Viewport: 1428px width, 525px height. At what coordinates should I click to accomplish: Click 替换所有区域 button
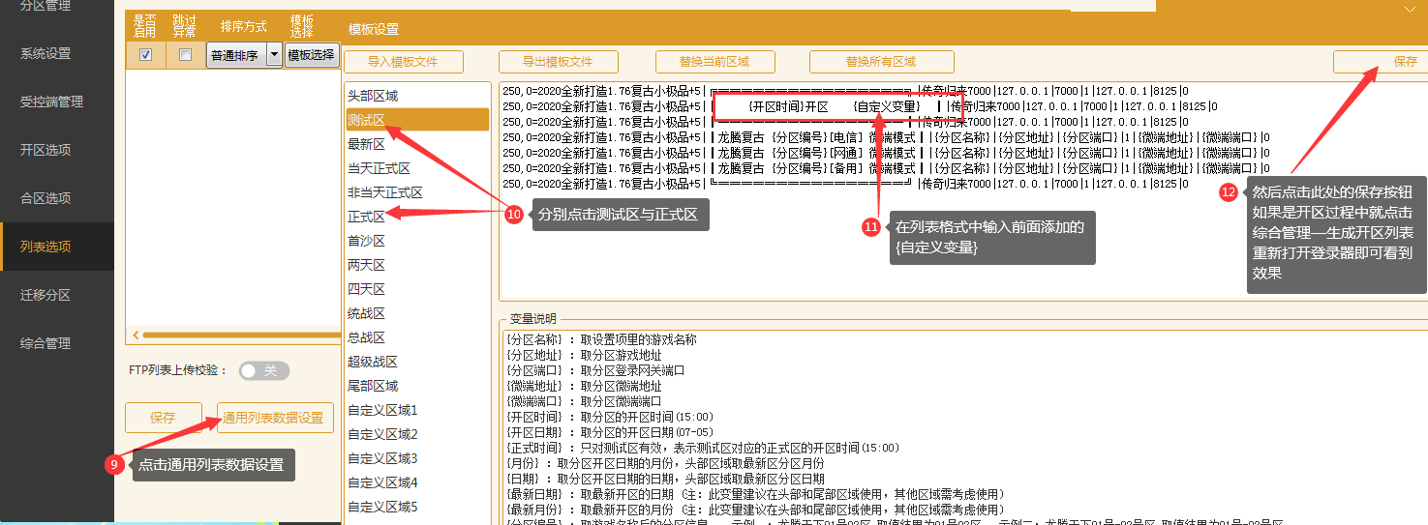(881, 62)
